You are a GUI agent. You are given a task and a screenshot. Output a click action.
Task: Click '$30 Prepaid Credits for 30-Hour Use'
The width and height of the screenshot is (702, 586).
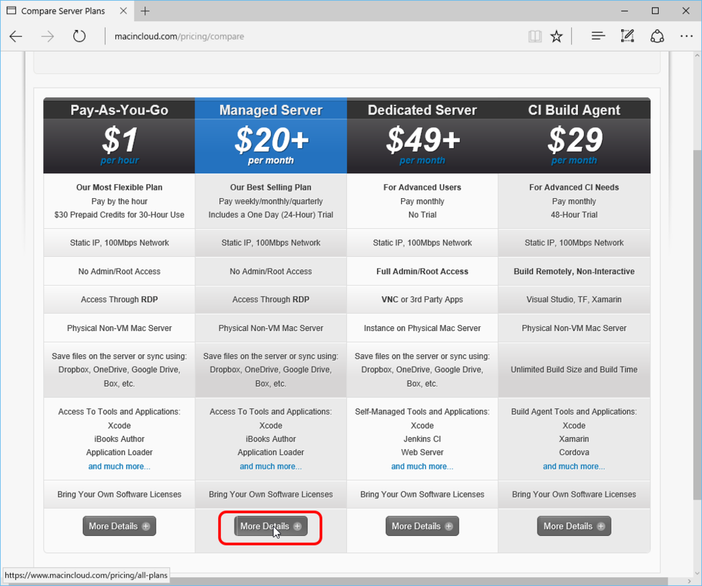coord(119,215)
